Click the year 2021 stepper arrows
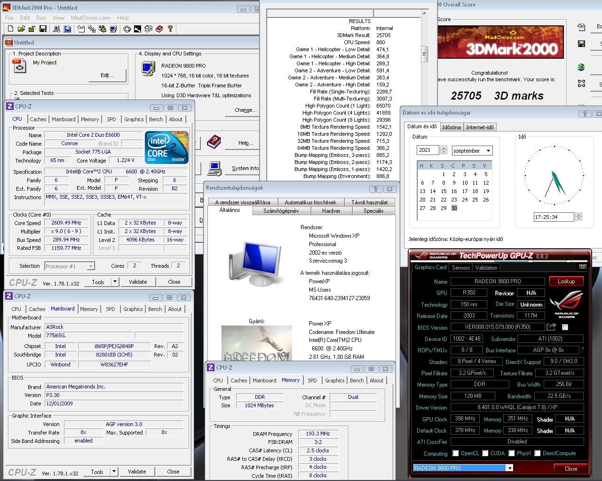 (x=443, y=150)
